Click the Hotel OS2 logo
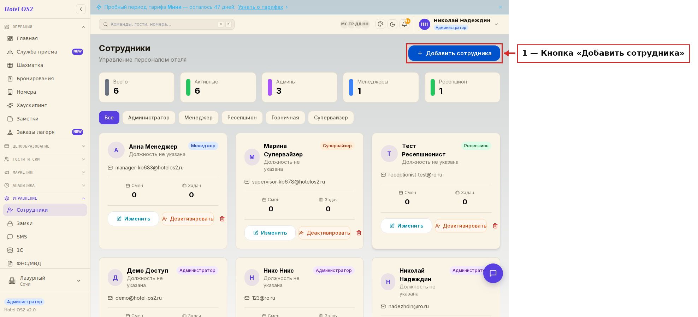 (19, 9)
